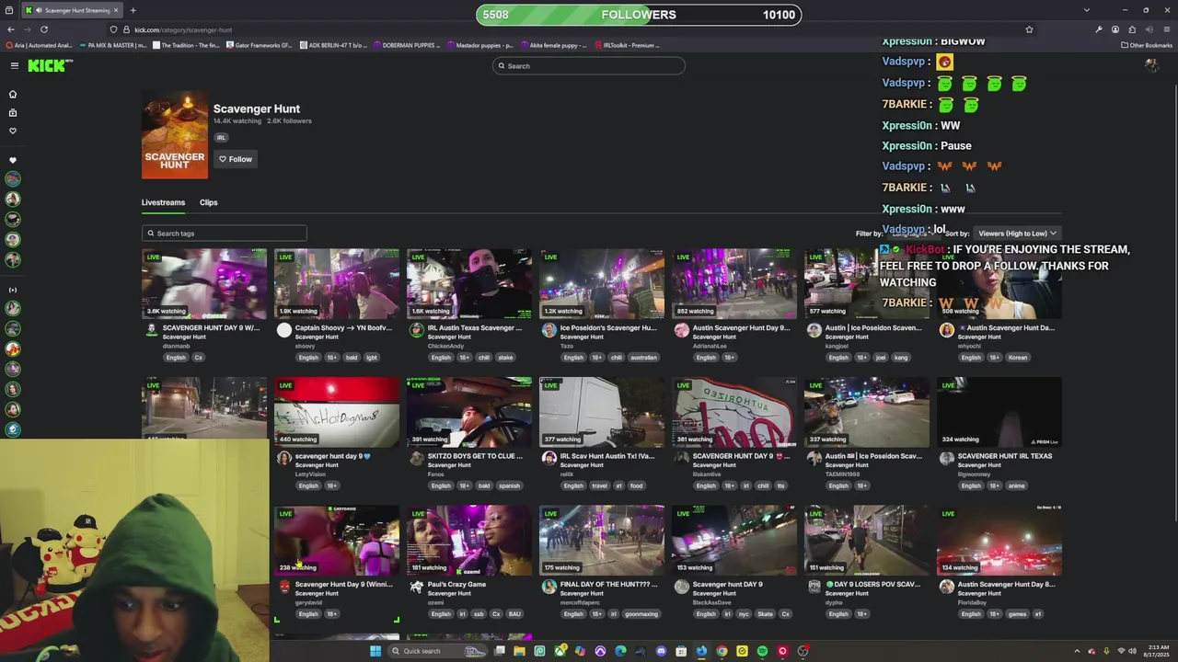Image resolution: width=1178 pixels, height=662 pixels.
Task: Click the user avatar at top right
Action: [1151, 65]
